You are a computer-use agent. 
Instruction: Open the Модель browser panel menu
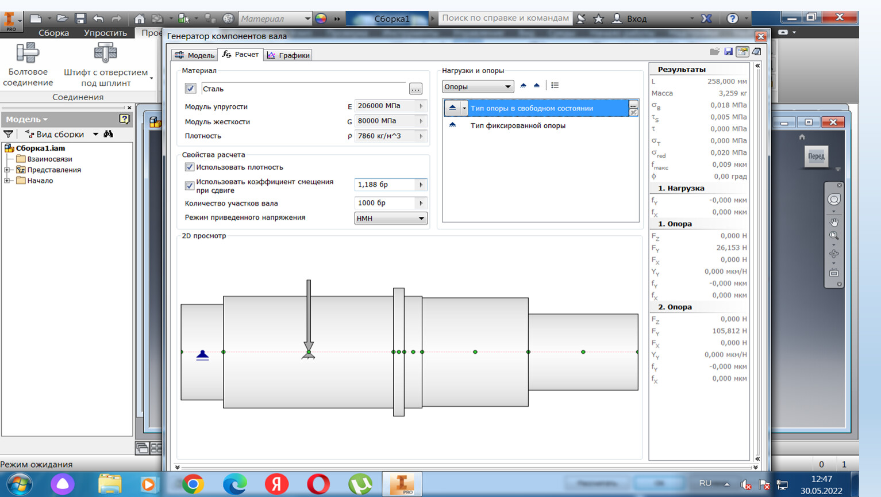[27, 119]
